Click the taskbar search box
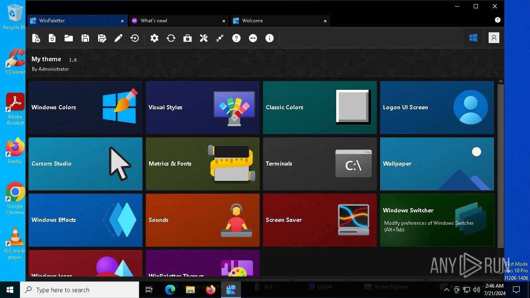The height and width of the screenshot is (298, 530). click(79, 290)
